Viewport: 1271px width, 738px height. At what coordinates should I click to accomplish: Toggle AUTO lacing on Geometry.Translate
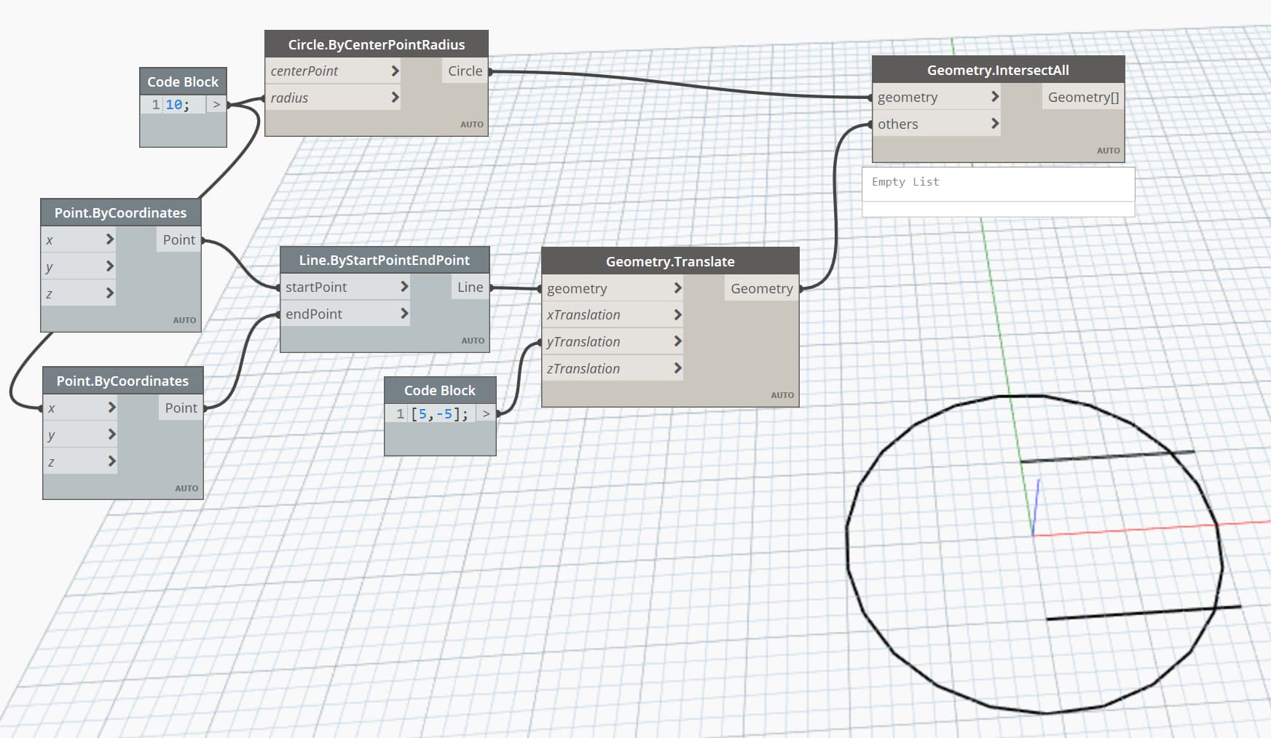pos(782,394)
